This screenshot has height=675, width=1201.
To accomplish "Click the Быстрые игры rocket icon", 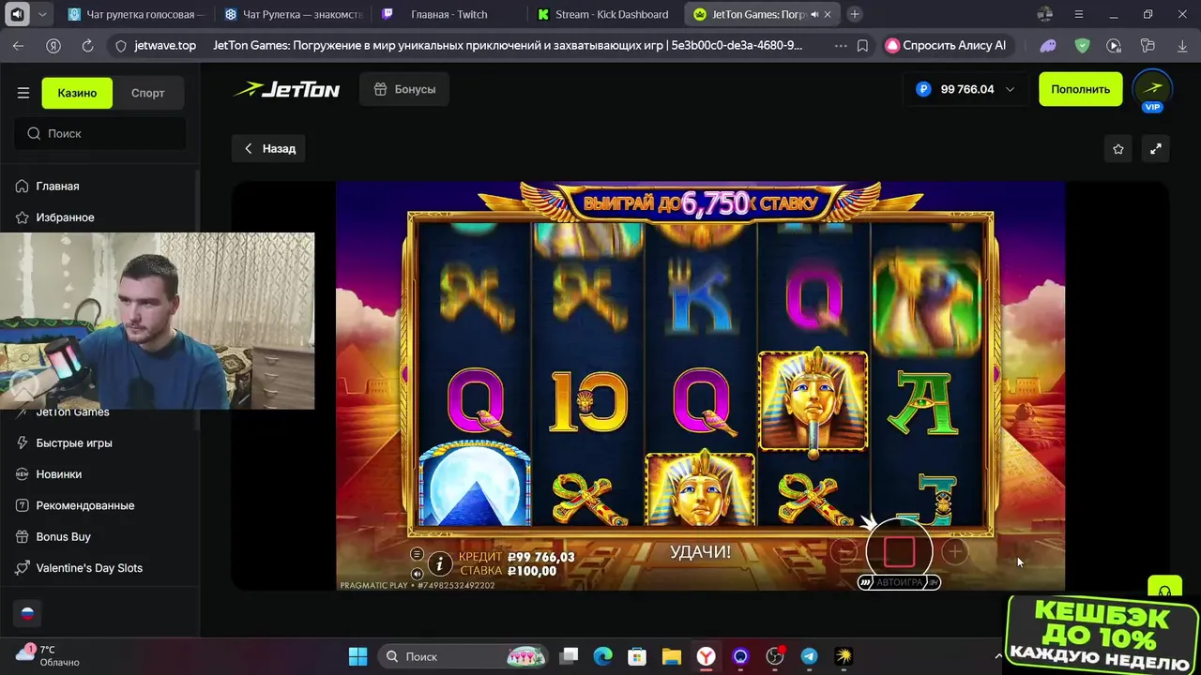I will click(x=22, y=442).
